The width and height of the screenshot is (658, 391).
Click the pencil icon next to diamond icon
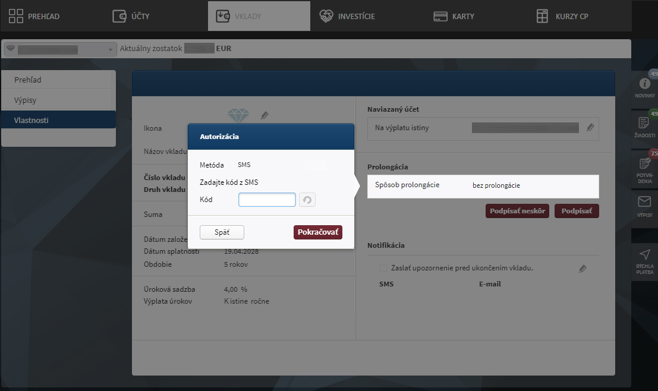(x=265, y=115)
